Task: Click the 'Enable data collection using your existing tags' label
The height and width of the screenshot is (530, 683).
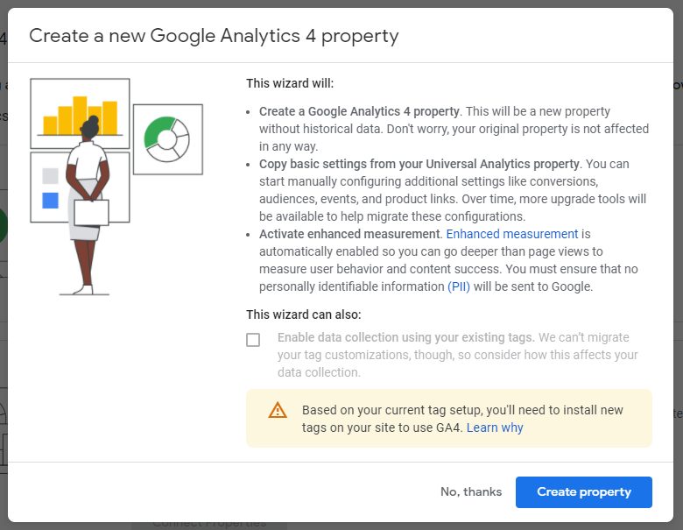Action: pyautogui.click(x=405, y=337)
